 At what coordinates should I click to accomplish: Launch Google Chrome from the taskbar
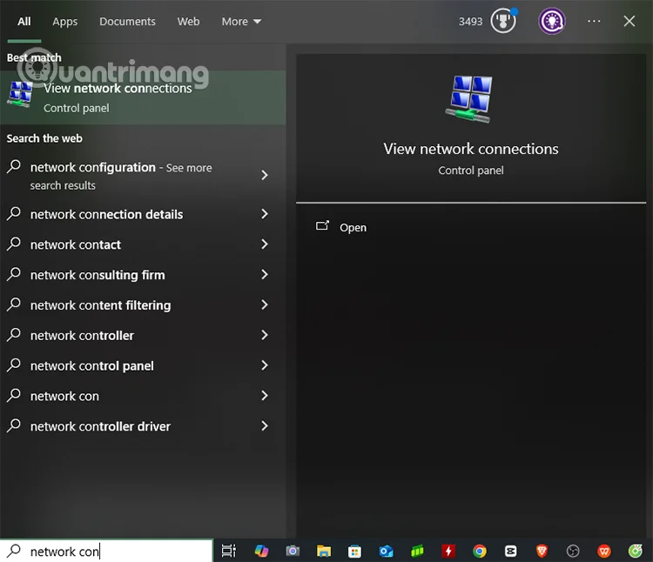tap(480, 551)
